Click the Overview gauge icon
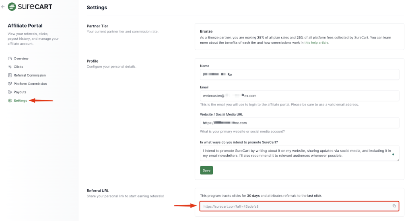The width and height of the screenshot is (412, 221). 10,59
